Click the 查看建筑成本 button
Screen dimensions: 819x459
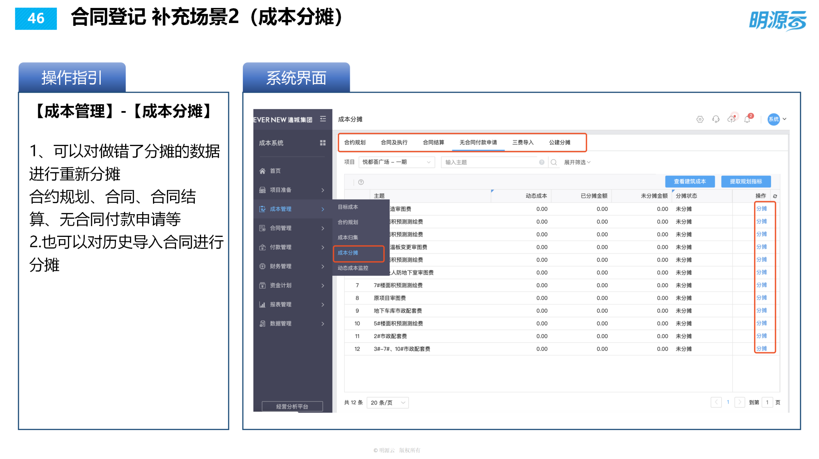click(x=690, y=181)
